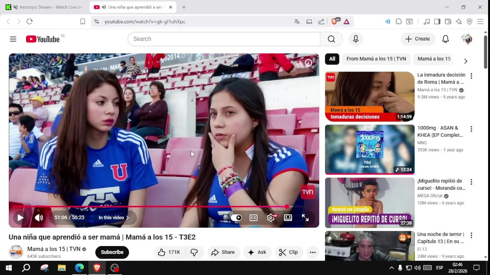Switch to theater mode

[288, 218]
